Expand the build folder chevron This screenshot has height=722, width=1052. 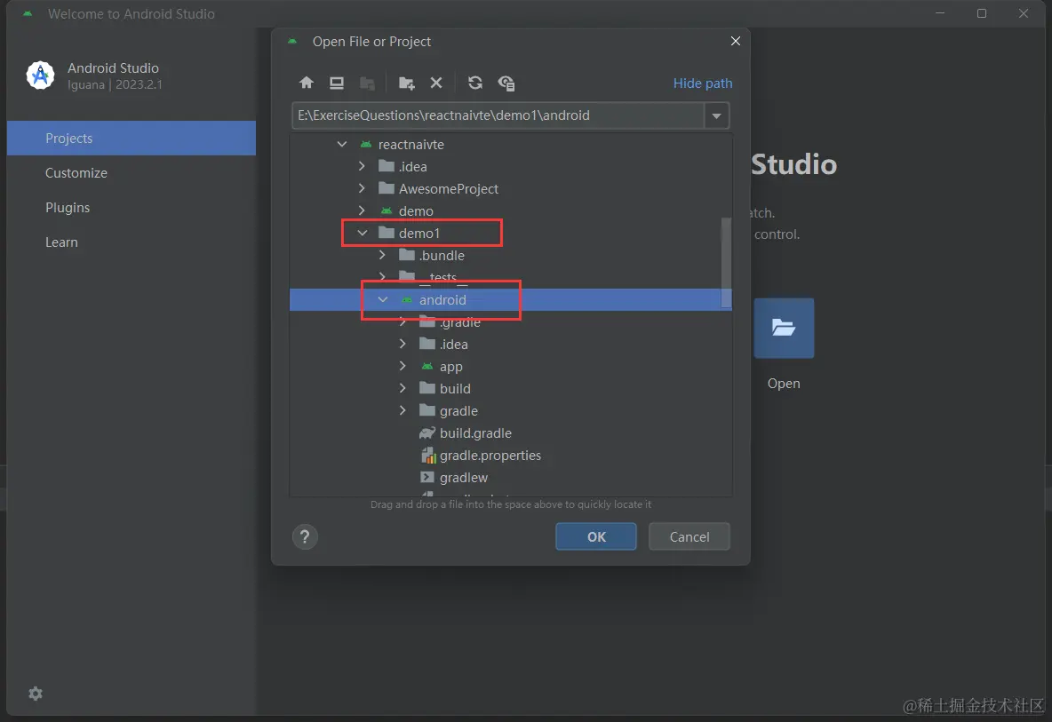click(x=402, y=388)
